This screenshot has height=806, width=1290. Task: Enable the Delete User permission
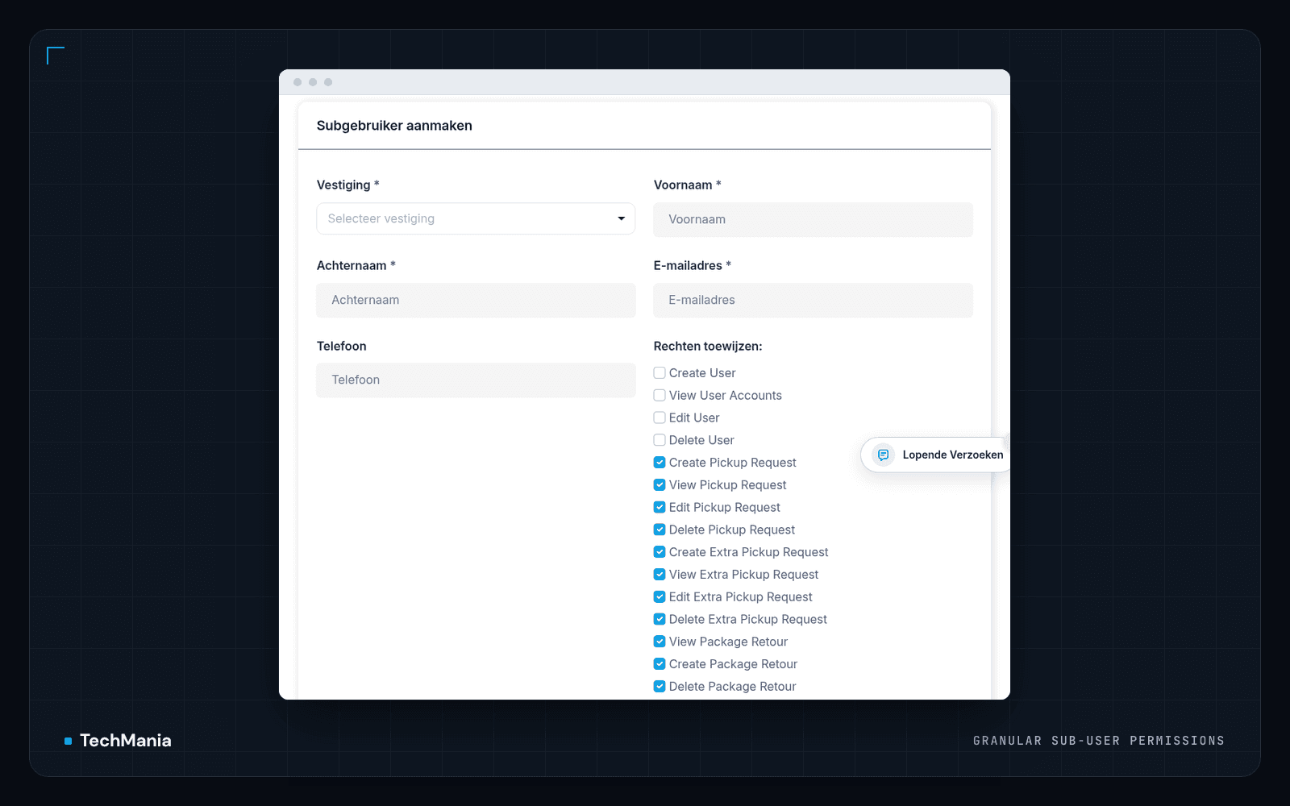(x=660, y=440)
